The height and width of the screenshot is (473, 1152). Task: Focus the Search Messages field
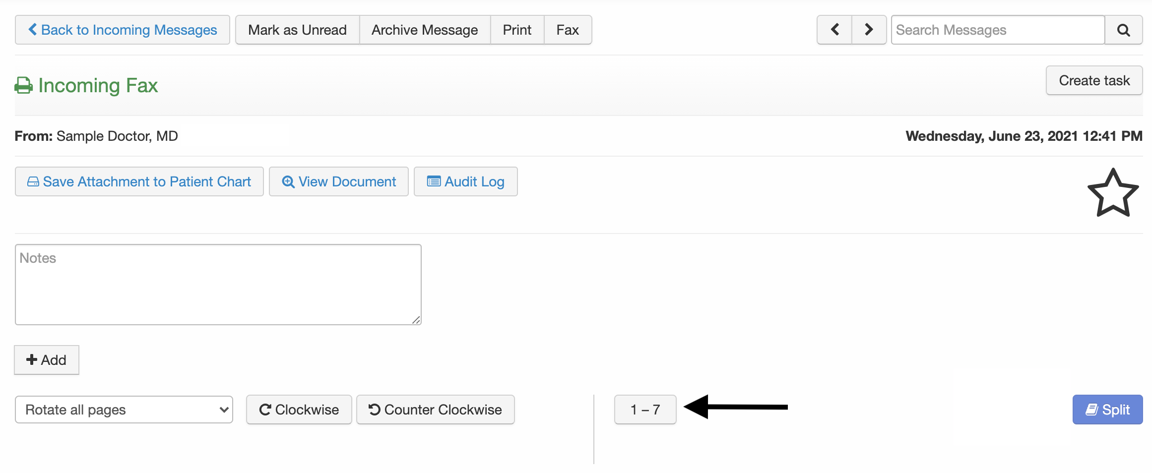pyautogui.click(x=998, y=30)
